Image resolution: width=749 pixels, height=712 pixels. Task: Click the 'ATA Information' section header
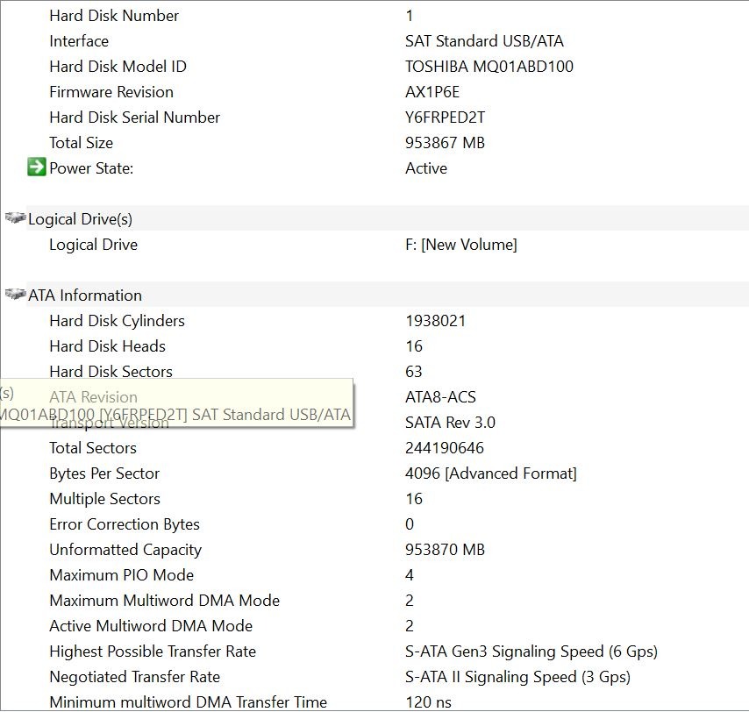point(85,295)
